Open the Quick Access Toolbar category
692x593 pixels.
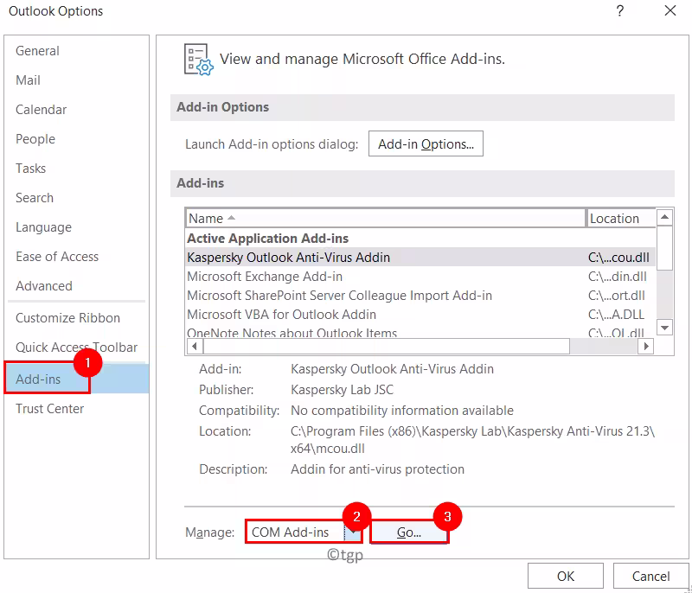pyautogui.click(x=76, y=348)
